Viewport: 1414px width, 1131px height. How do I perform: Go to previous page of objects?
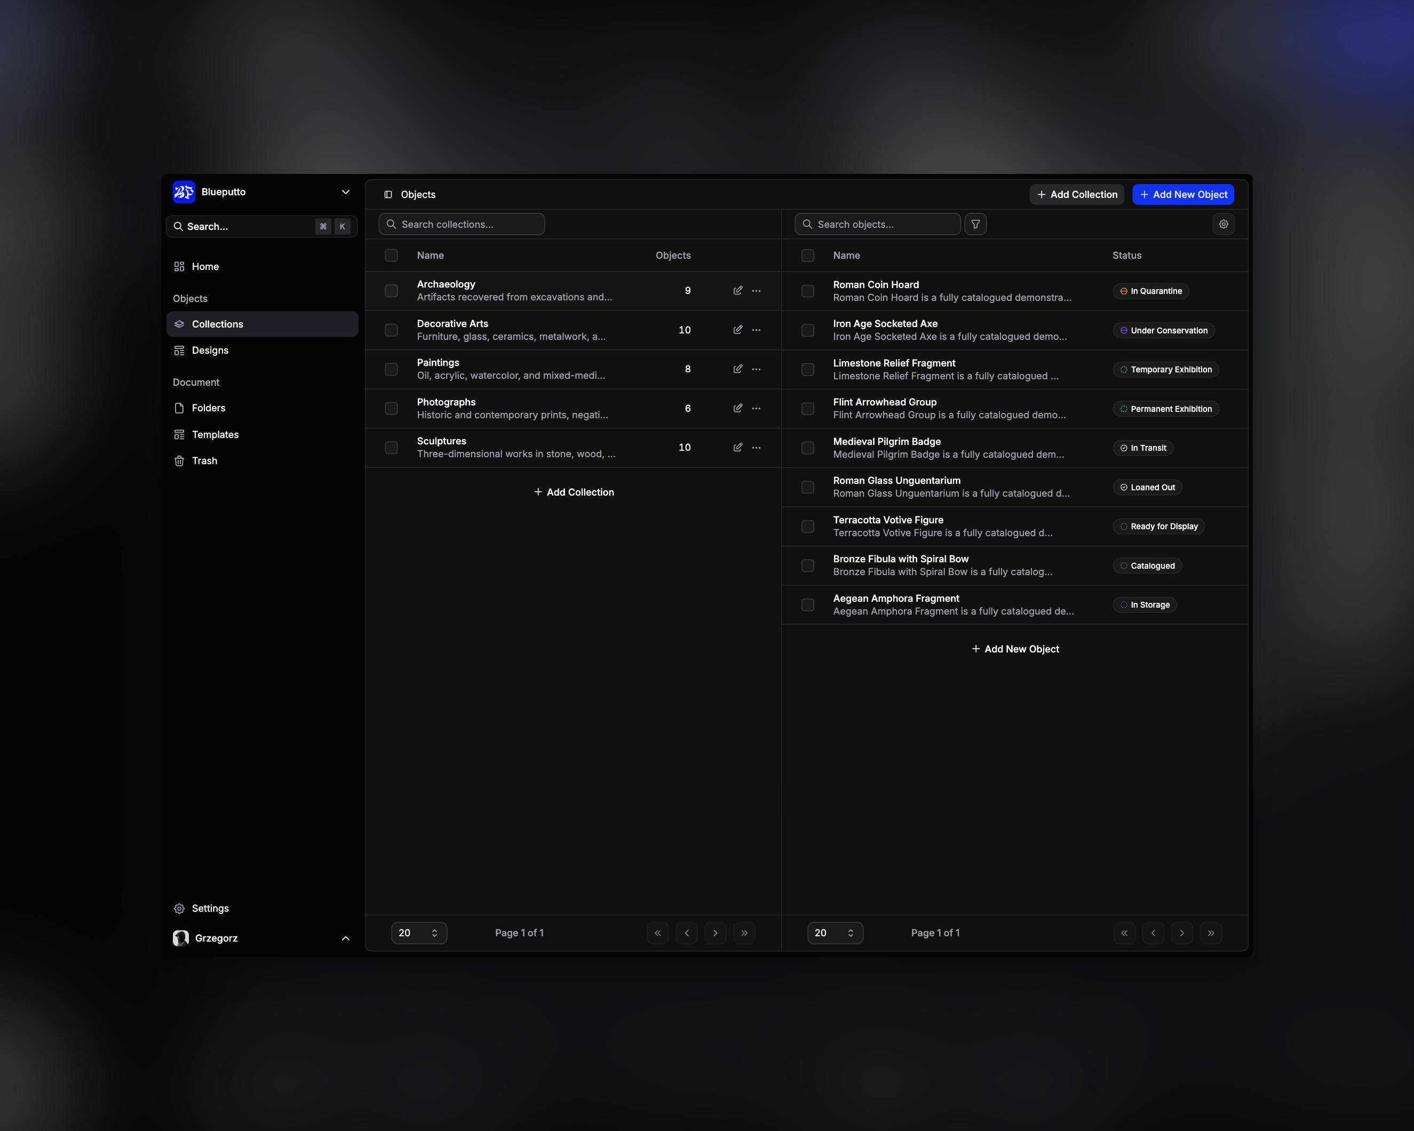[1153, 933]
